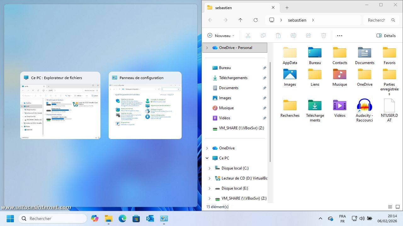403x226 pixels.
Task: Open Microsoft Store from taskbar
Action: [x=136, y=218]
